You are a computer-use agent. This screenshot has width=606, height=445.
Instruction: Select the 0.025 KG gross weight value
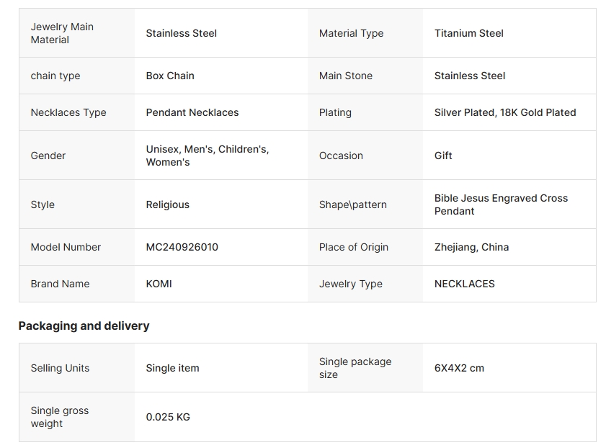pos(168,417)
